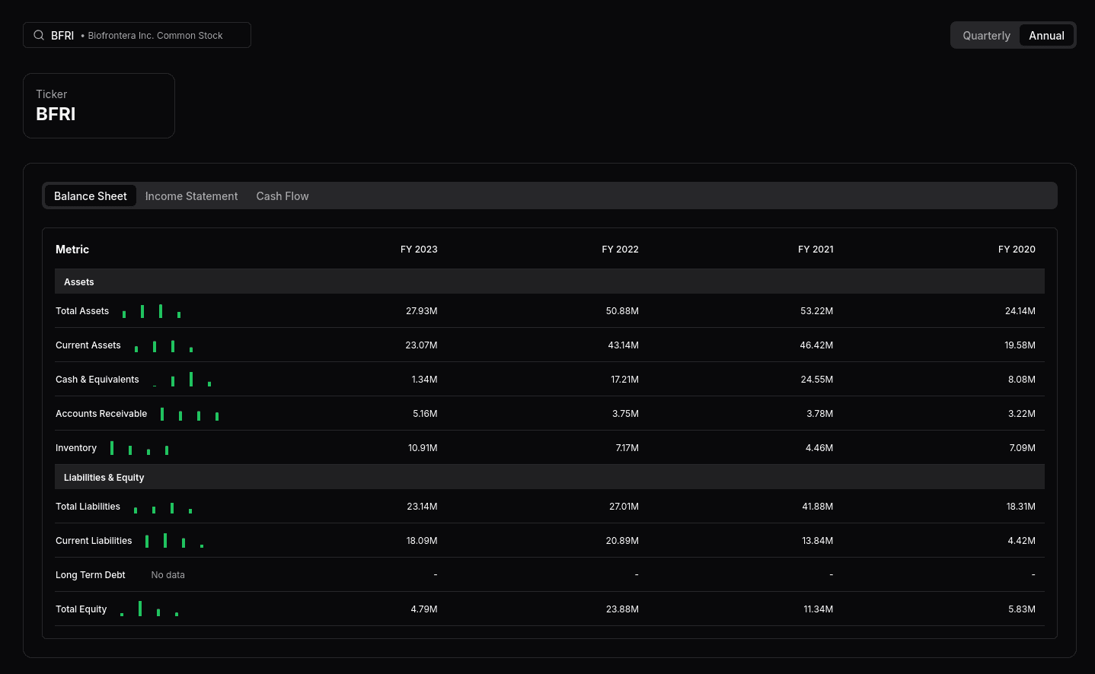
Task: Click the Current Liabilities sparkline chart
Action: 174,541
